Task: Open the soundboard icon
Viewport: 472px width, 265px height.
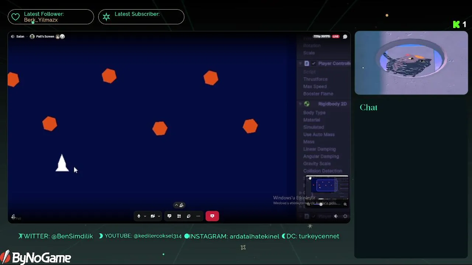Action: (189, 216)
